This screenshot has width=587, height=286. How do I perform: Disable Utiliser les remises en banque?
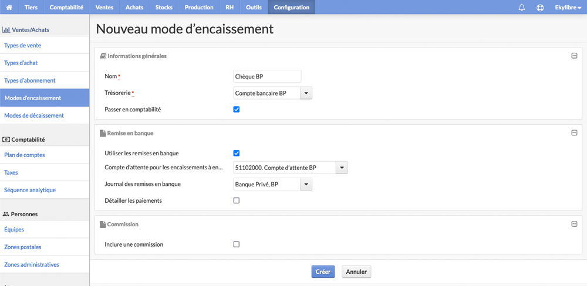click(x=236, y=153)
